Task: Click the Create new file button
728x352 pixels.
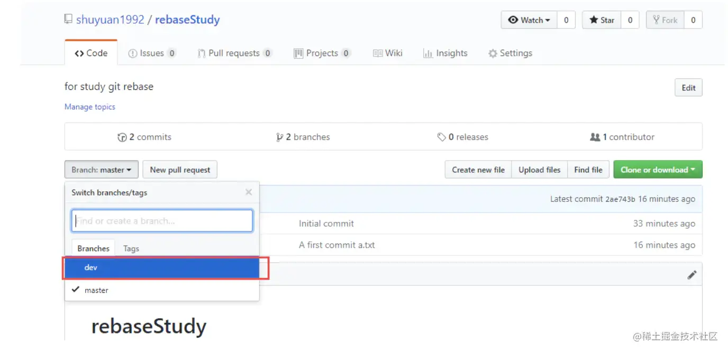Action: (x=478, y=170)
